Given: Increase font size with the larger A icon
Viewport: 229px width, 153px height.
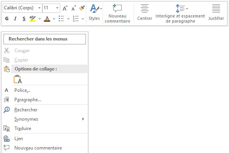Looking at the screenshot, I should (x=65, y=8).
